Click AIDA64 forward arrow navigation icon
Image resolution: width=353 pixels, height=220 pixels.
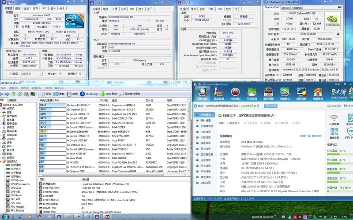point(7,94)
